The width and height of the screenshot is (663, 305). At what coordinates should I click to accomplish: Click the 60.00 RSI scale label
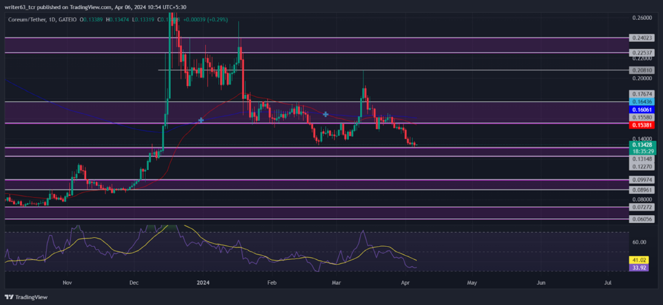pyautogui.click(x=639, y=242)
